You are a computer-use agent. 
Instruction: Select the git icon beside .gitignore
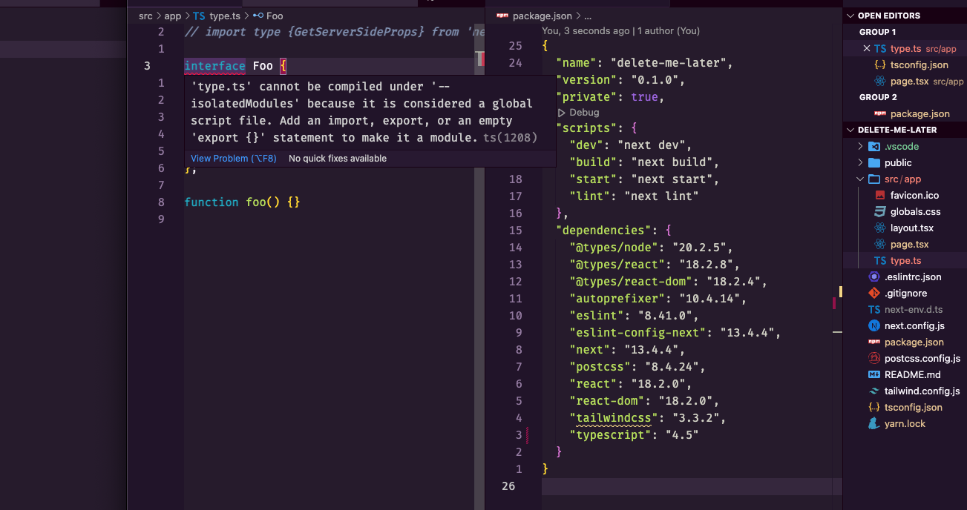click(873, 293)
